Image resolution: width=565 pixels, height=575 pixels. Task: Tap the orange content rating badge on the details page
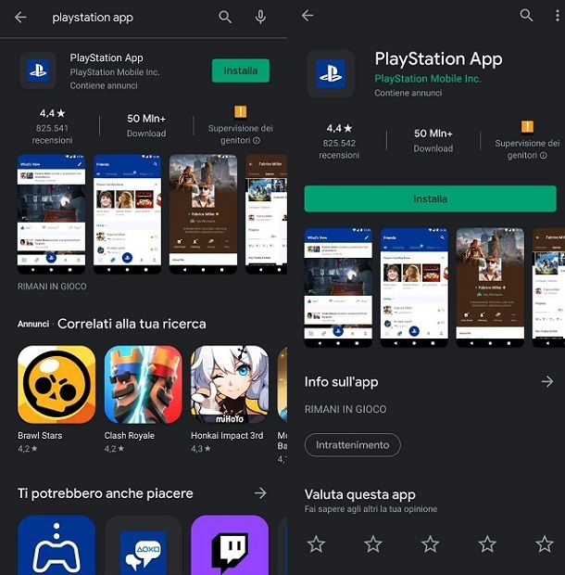click(527, 126)
